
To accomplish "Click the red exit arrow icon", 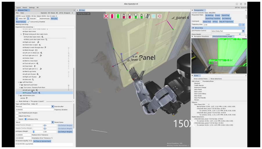I will point(159,16).
